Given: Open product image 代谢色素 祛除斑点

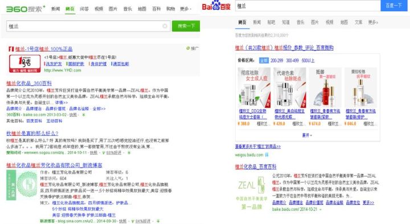Looking at the screenshot, I should pos(289,88).
